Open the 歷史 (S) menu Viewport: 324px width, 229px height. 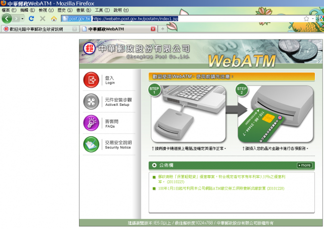coord(65,10)
